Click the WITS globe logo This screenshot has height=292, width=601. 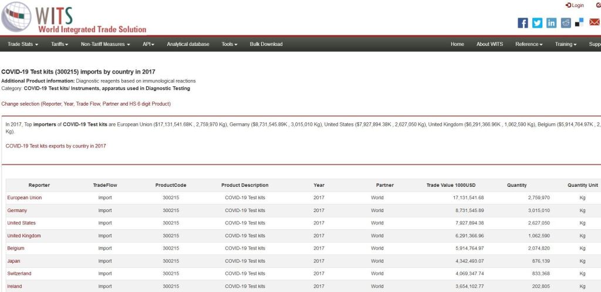pos(16,18)
